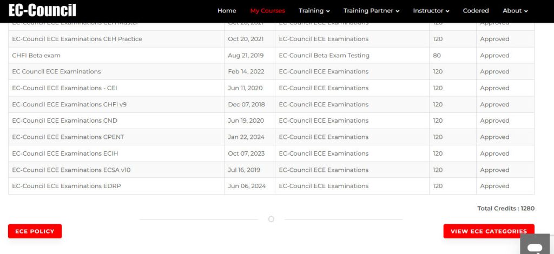Select the ECE Examinations ECSA v10 row

tap(71, 170)
